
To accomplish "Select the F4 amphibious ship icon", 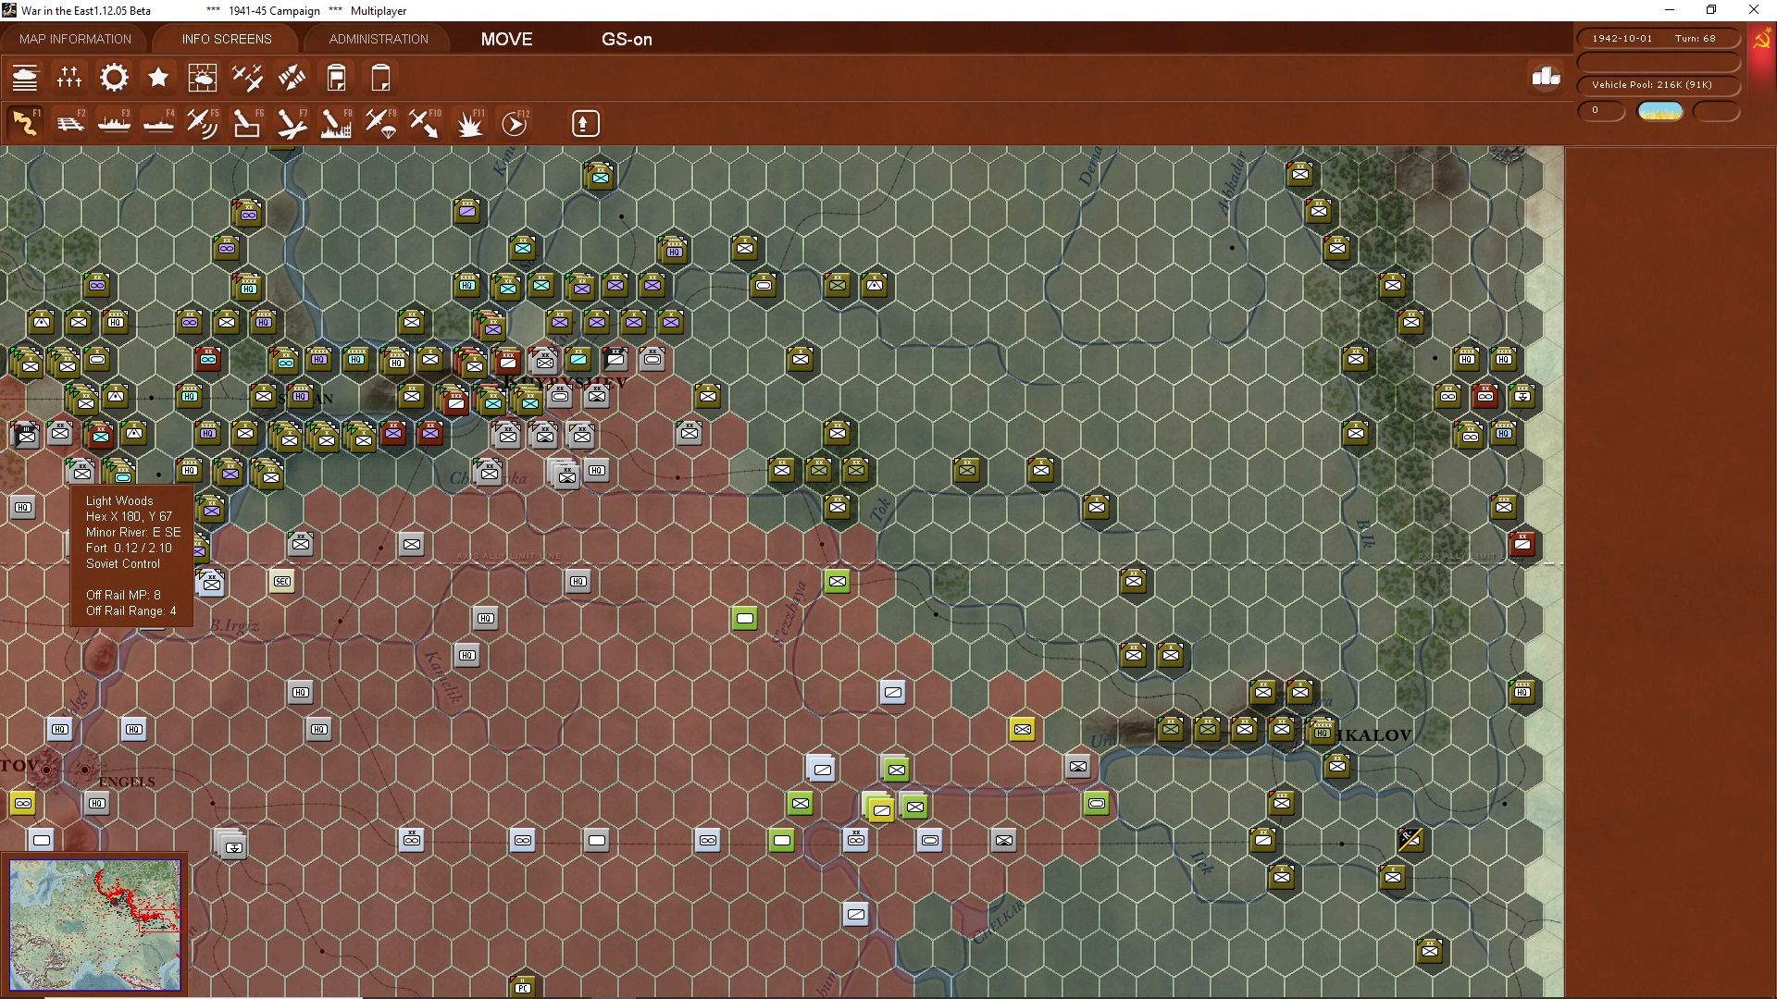I will 158,123.
